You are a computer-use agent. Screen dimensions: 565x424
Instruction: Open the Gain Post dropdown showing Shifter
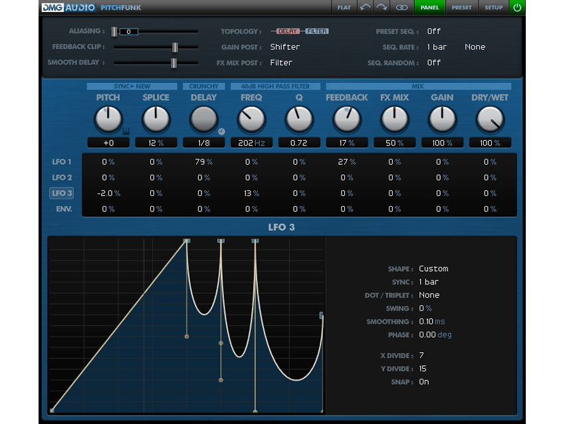[x=285, y=47]
